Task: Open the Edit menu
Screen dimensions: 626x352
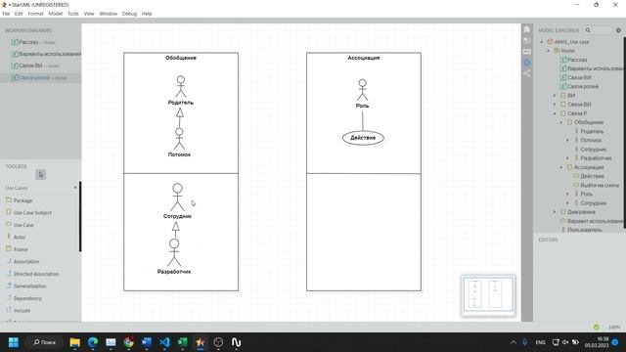Action: click(19, 14)
